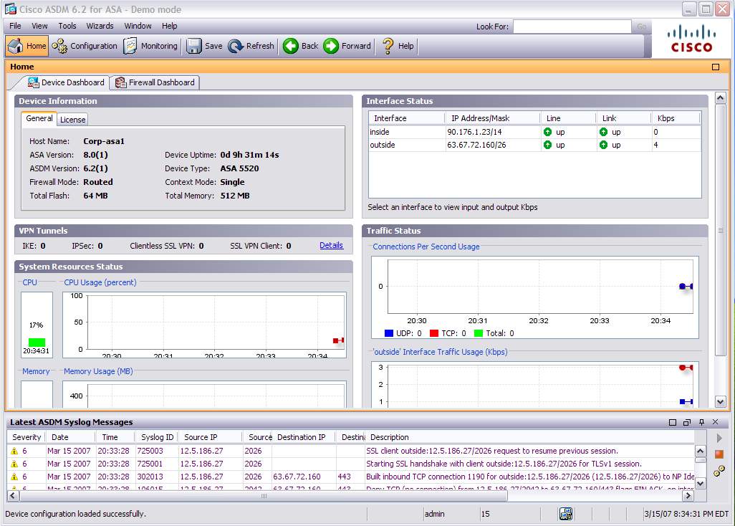
Task: Click the warning icon on syslog 725001 row
Action: [x=14, y=464]
